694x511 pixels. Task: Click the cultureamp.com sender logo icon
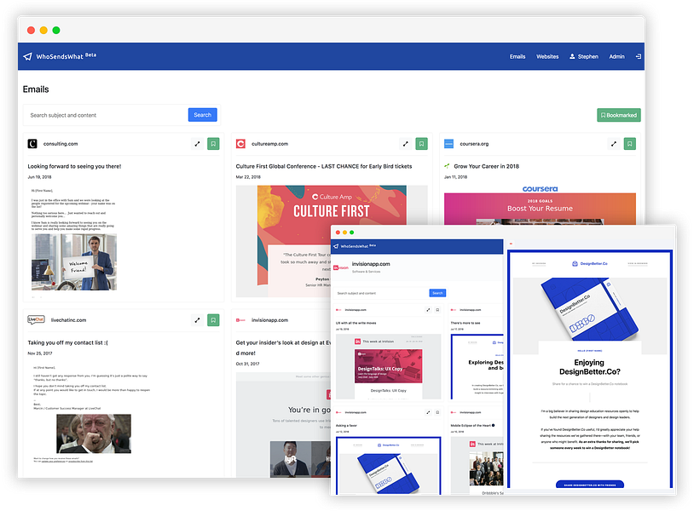coord(240,144)
